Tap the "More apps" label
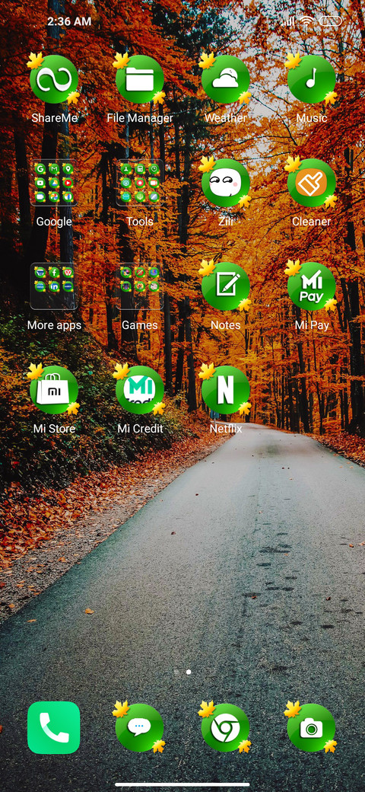365x792 pixels. coord(54,325)
